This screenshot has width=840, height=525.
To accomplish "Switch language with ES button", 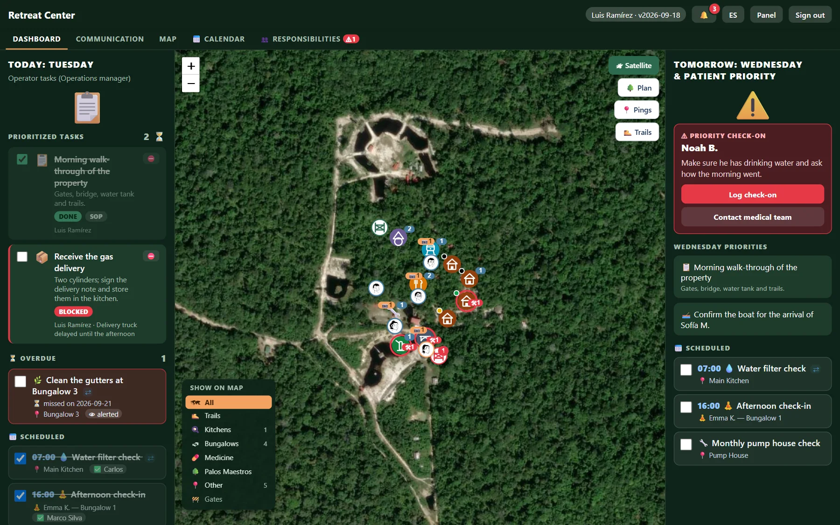I will (733, 15).
